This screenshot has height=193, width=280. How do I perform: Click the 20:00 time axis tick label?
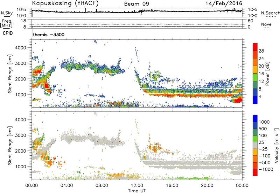point(207,186)
